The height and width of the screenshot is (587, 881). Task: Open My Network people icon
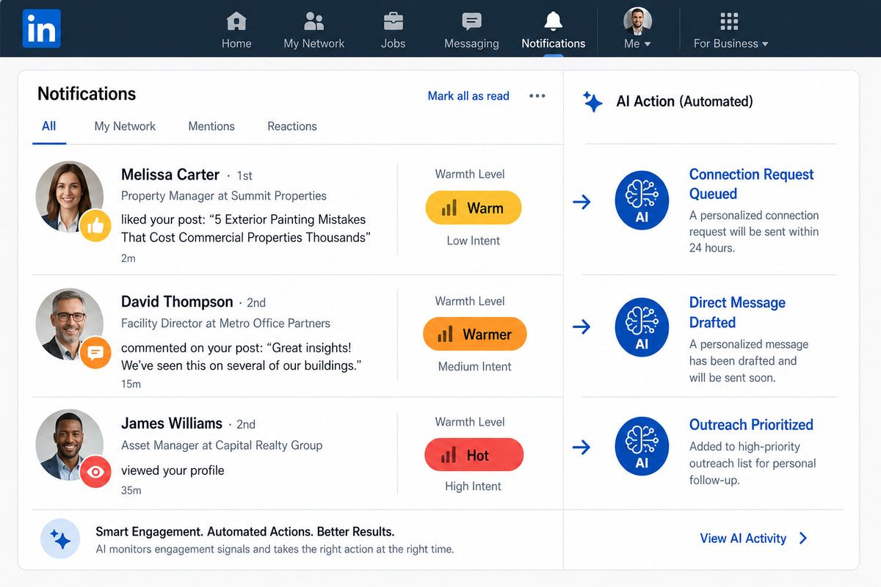314,21
